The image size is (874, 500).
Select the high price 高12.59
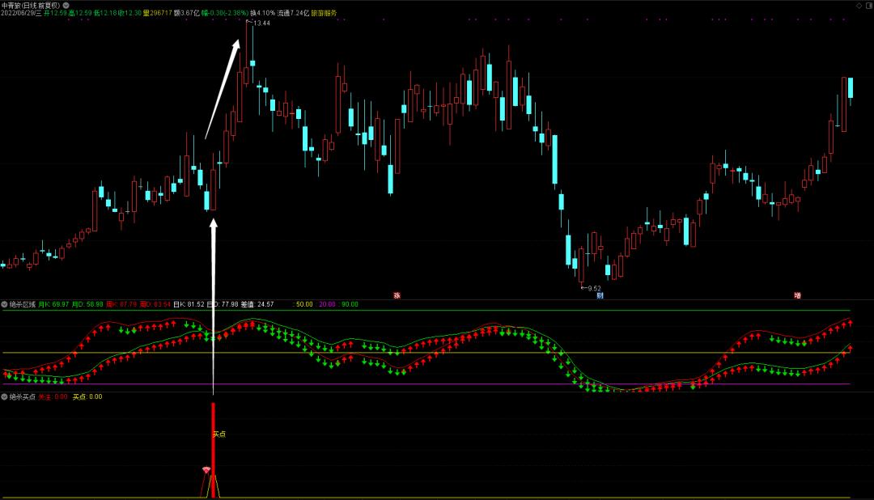(x=79, y=13)
